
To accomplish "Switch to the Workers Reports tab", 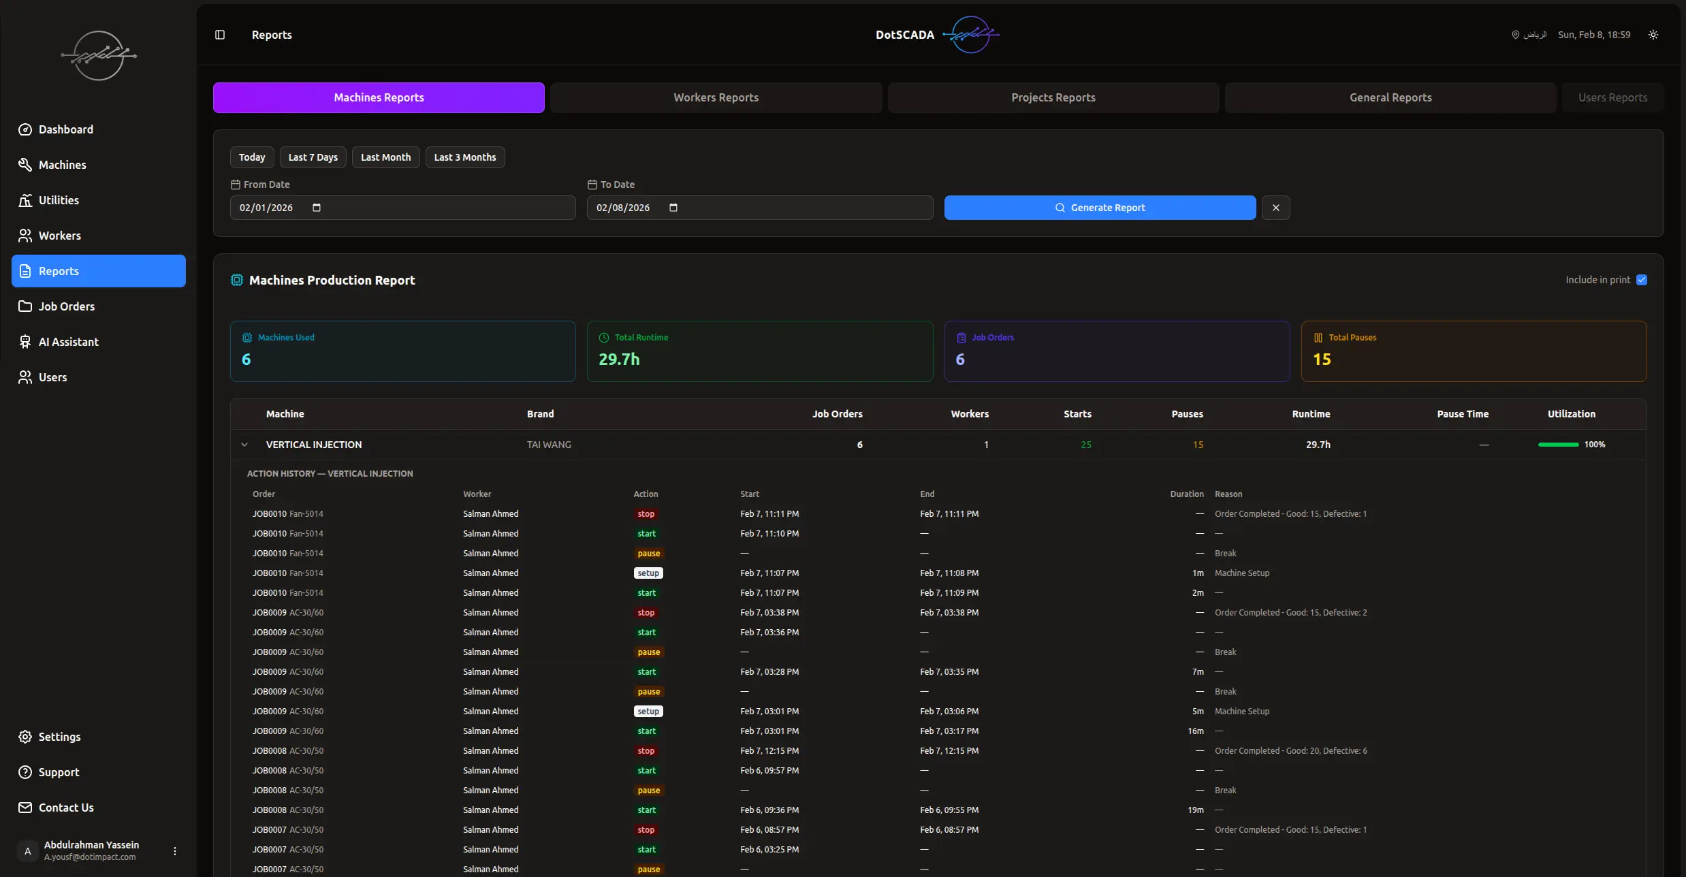I will 716,97.
